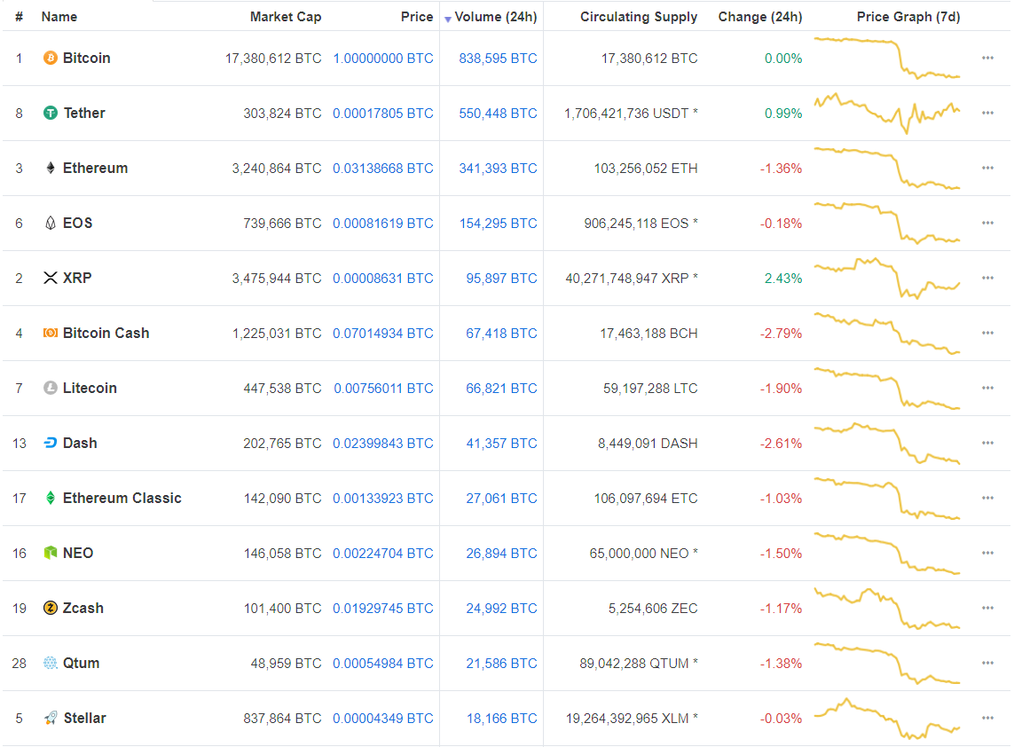
Task: Click the XRP logo icon
Action: tap(51, 279)
